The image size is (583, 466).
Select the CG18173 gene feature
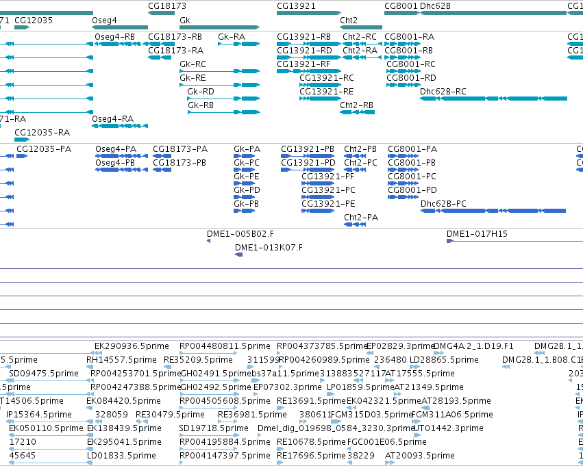pos(162,13)
